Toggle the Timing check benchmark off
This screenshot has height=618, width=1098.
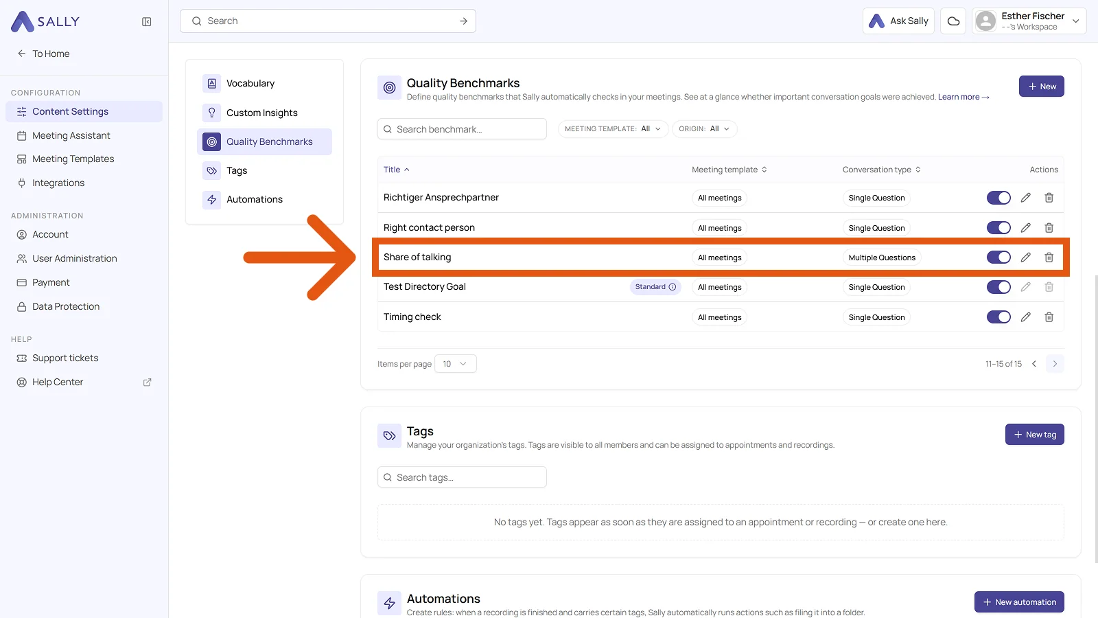[x=998, y=317]
